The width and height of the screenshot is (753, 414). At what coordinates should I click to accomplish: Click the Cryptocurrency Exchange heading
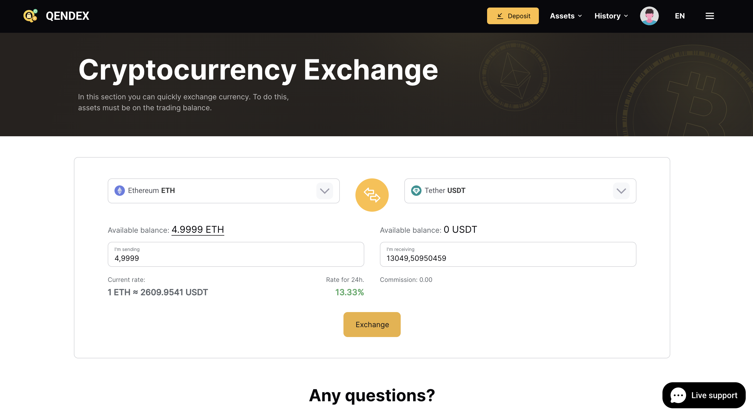[x=258, y=70]
